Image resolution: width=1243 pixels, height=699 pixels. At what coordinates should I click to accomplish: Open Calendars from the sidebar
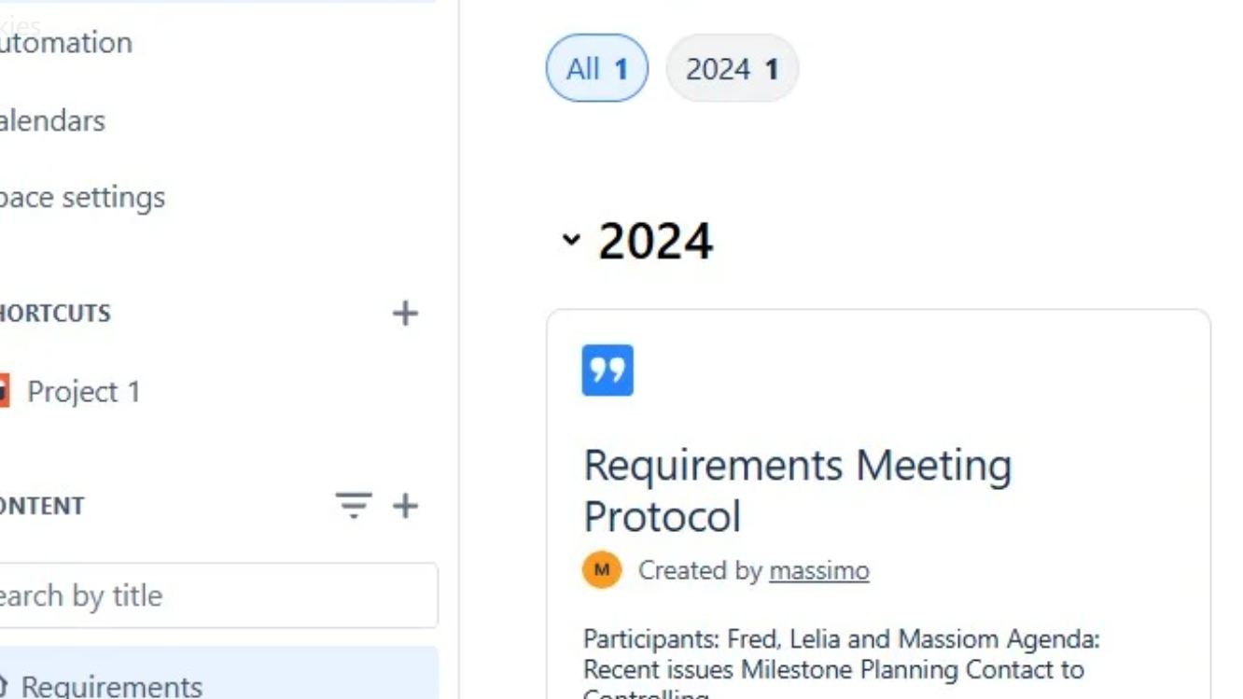pos(51,120)
